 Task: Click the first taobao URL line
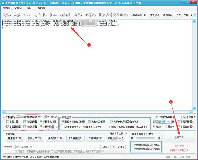60,21
